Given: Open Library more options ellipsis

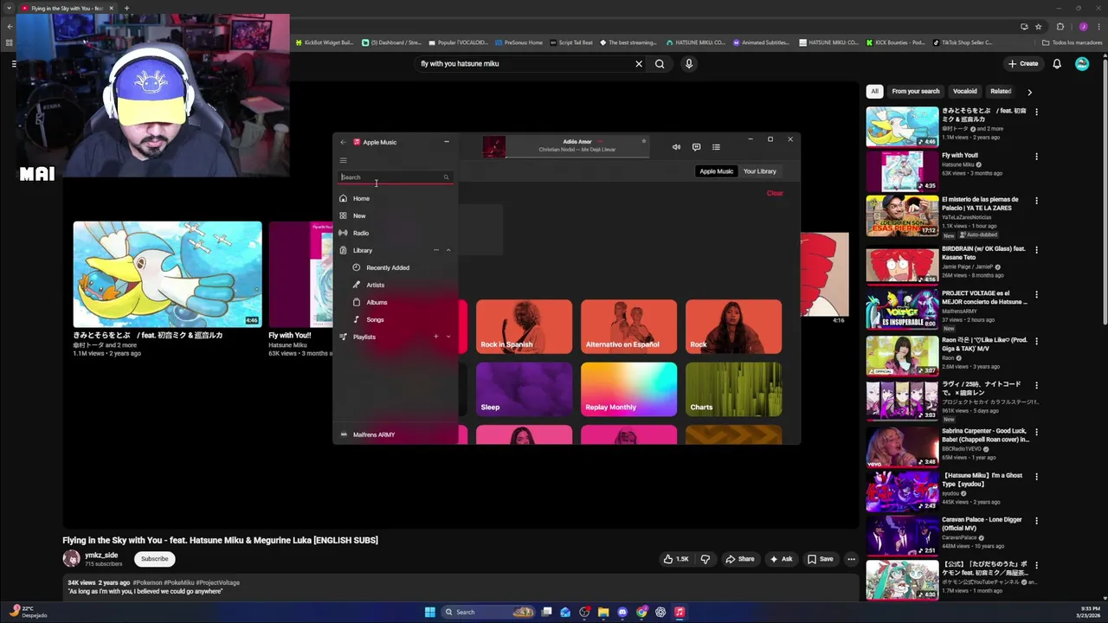Looking at the screenshot, I should 436,250.
